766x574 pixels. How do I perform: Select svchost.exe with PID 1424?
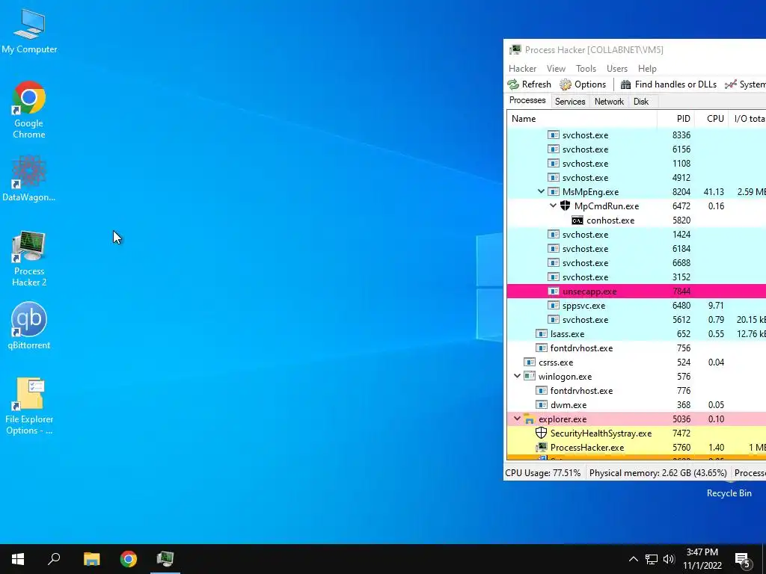(x=637, y=234)
